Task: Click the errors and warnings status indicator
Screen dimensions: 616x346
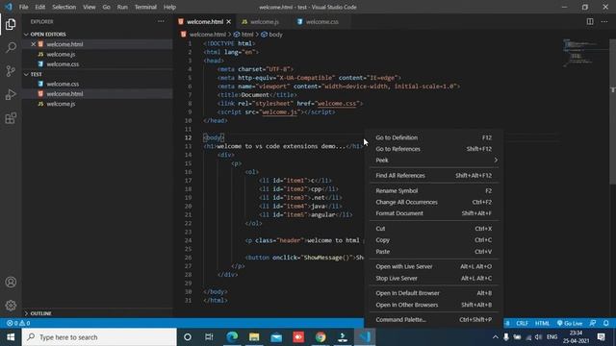Action: 18,323
